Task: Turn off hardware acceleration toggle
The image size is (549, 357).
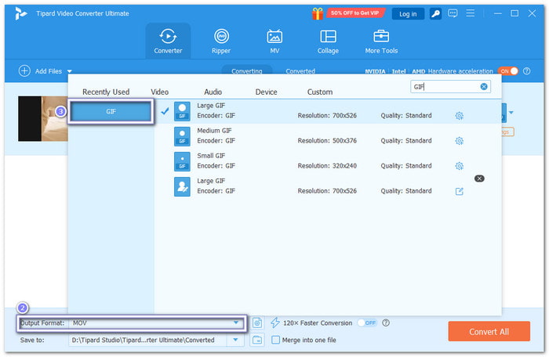Action: click(x=508, y=71)
